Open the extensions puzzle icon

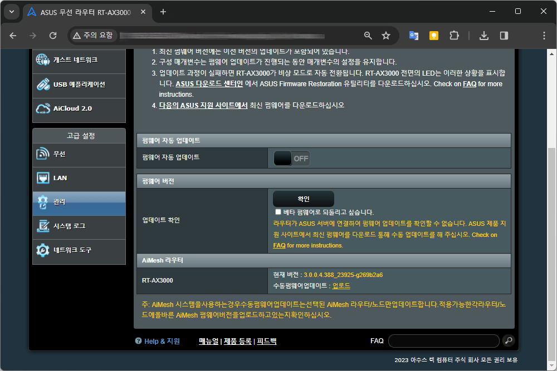454,36
